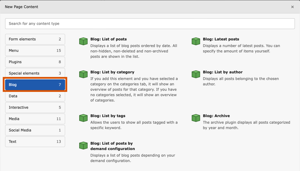This screenshot has height=171, width=300.
Task: Add the Blog: Archive element via its title
Action: [216, 116]
